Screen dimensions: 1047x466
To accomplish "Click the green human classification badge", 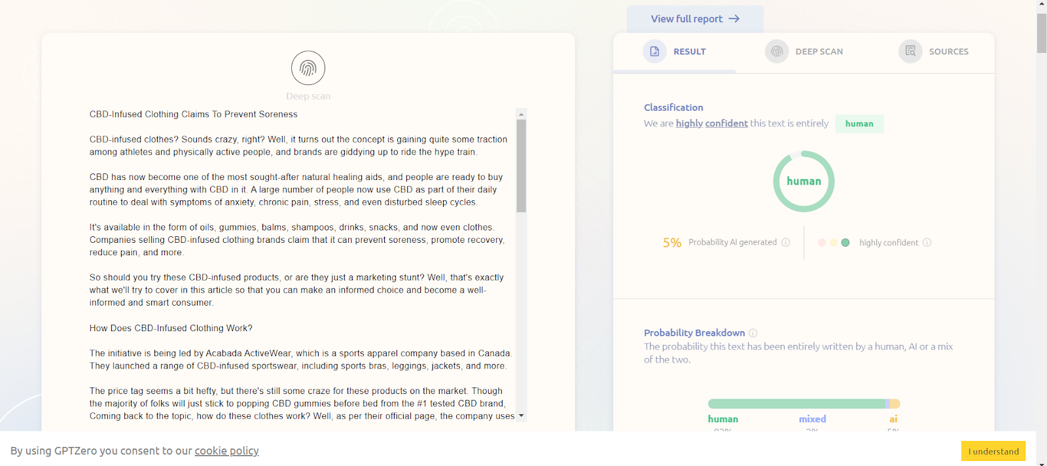I will (859, 124).
